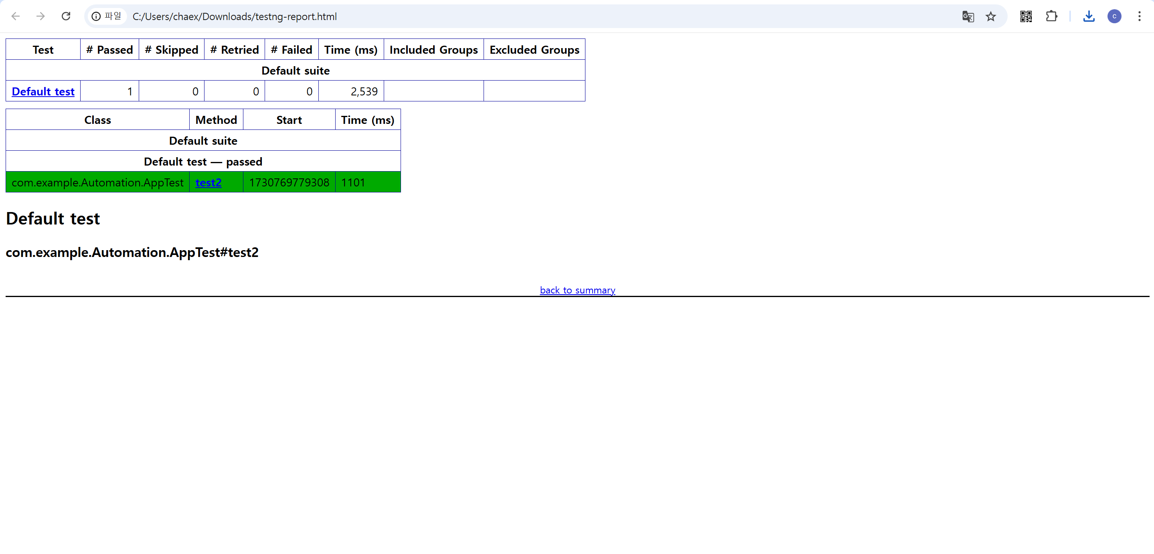Reload the testng-report page

pyautogui.click(x=66, y=16)
